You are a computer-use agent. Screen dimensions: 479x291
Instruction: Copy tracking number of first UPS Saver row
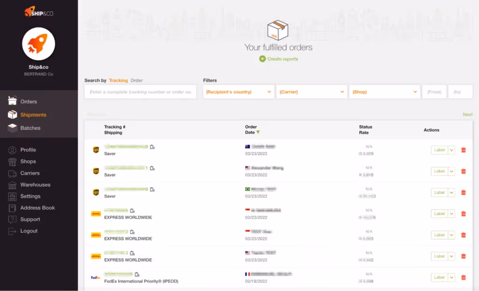152,147
